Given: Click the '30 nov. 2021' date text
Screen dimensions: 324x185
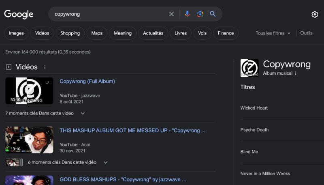Looking at the screenshot, I should click(x=72, y=151).
